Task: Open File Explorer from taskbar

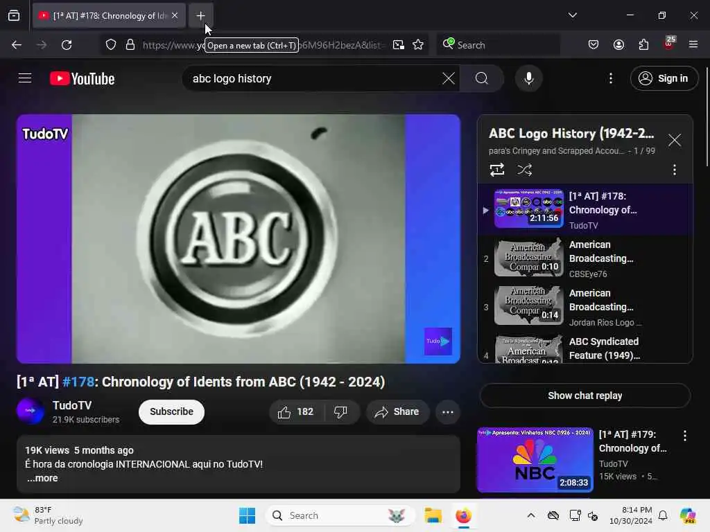Action: click(x=433, y=515)
